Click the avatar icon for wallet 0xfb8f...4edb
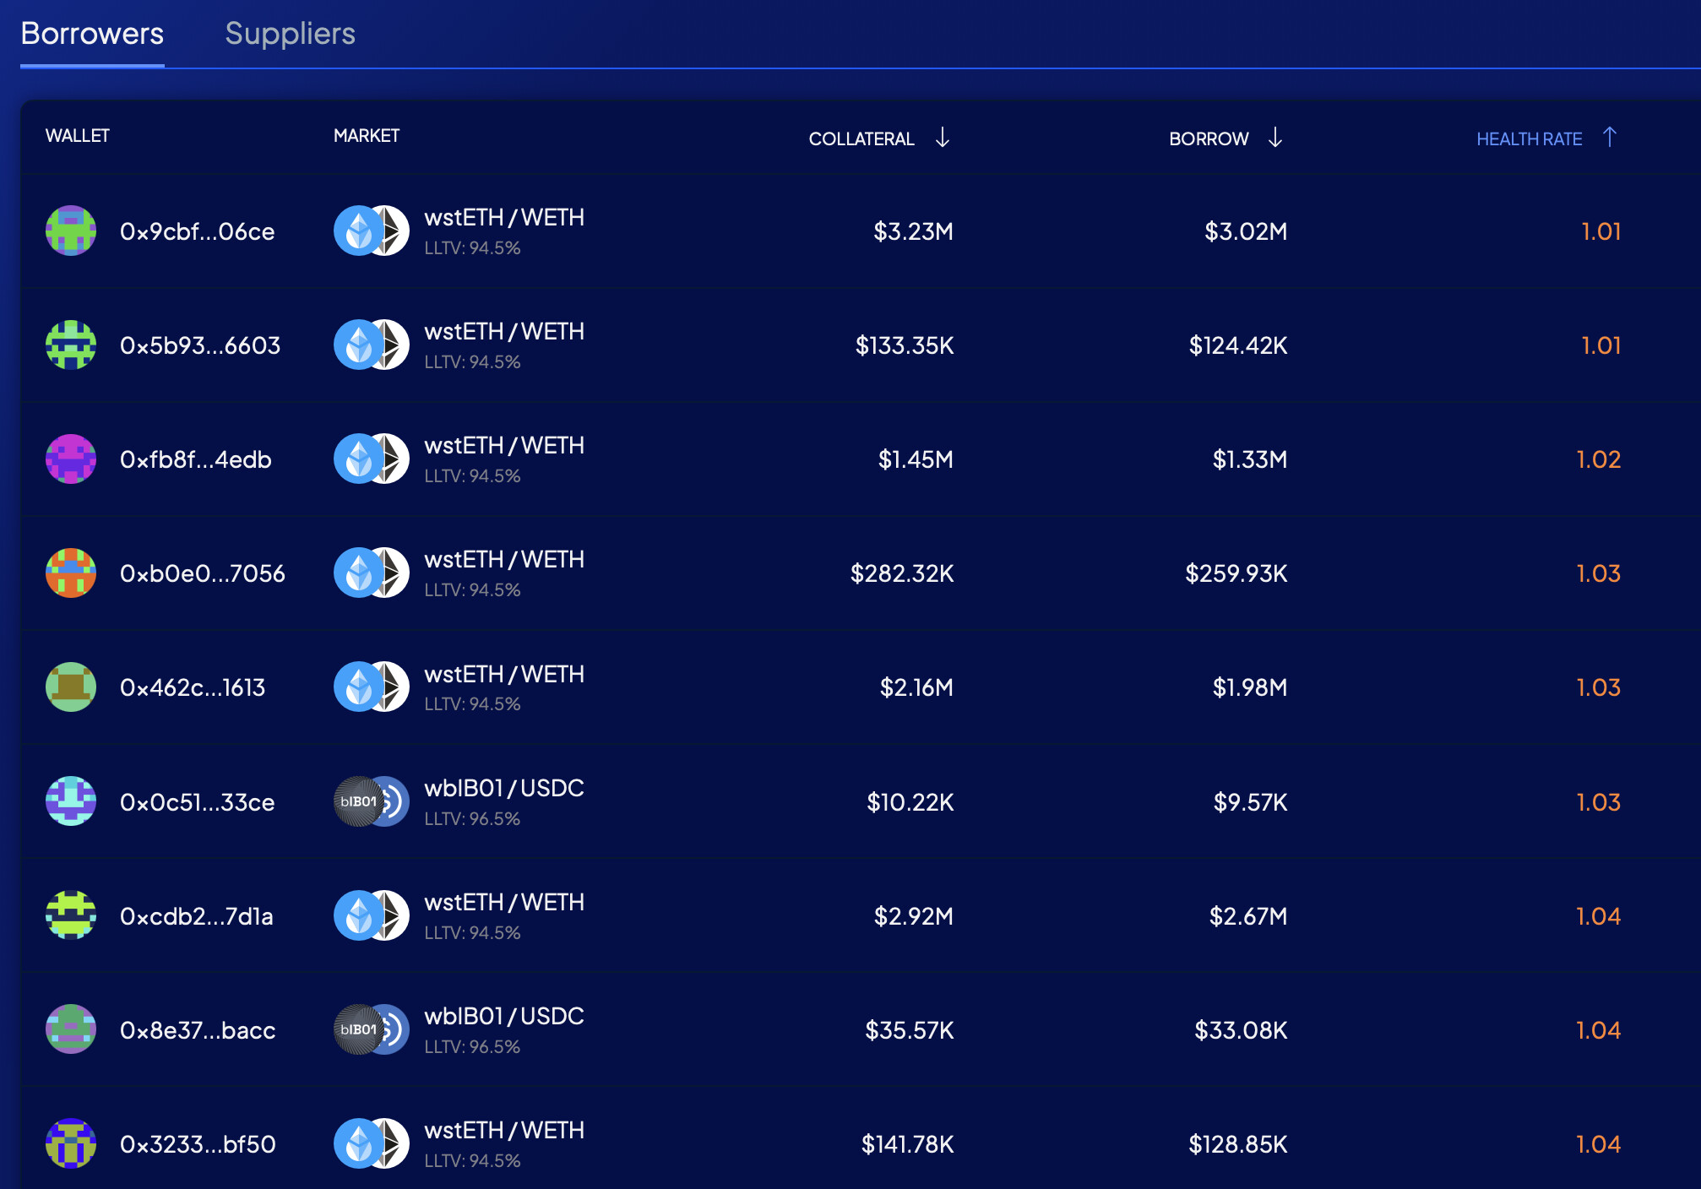The width and height of the screenshot is (1701, 1189). point(71,459)
